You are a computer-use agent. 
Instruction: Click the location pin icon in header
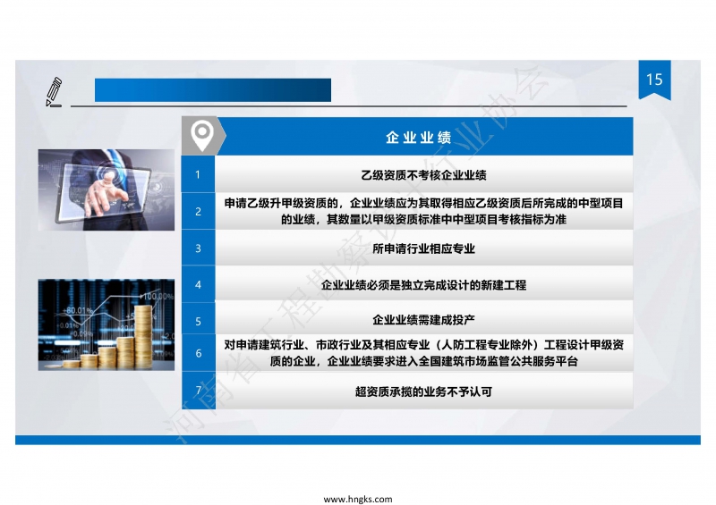click(202, 137)
